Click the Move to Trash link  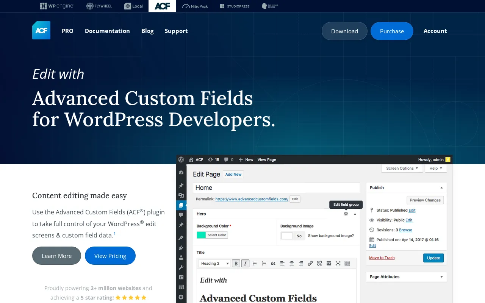(x=382, y=258)
